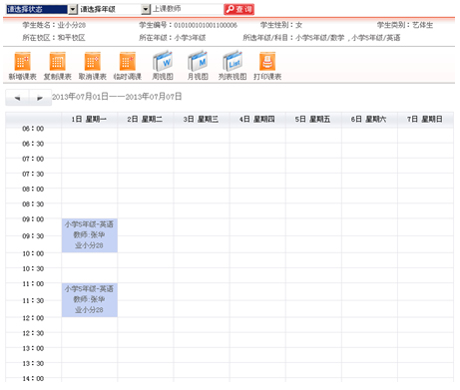Select the 7日 星期日 column header
This screenshot has width=460, height=390.
click(425, 120)
